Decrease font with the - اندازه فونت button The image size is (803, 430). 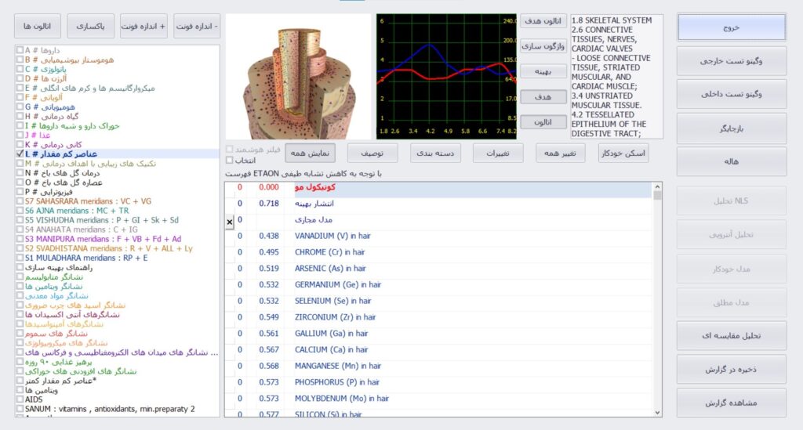tap(197, 26)
